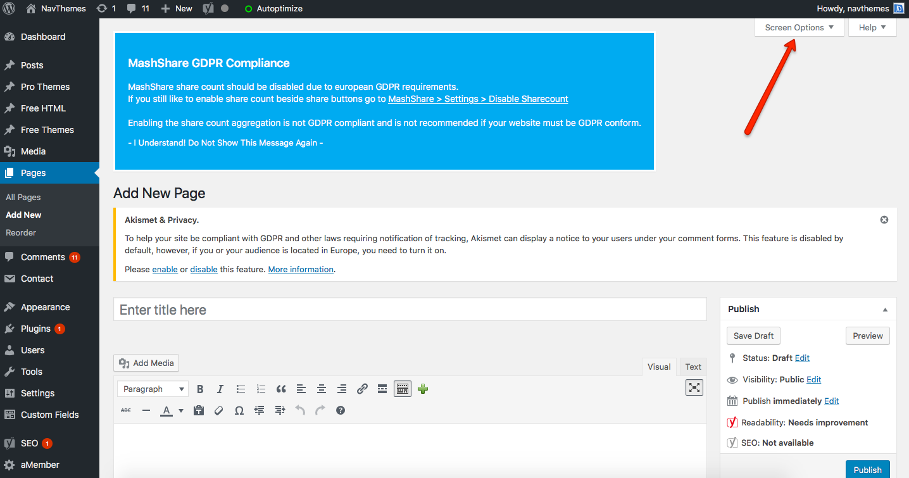The width and height of the screenshot is (909, 478).
Task: Click the WordPress logo in admin bar
Action: (9, 9)
